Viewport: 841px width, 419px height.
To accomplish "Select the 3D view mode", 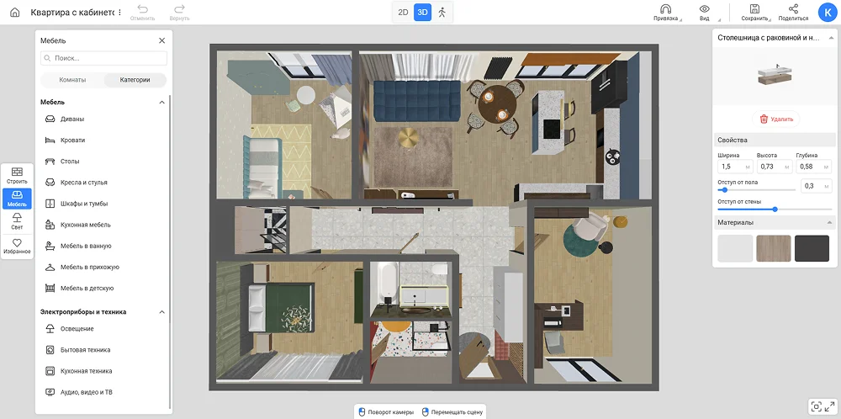I will (422, 13).
